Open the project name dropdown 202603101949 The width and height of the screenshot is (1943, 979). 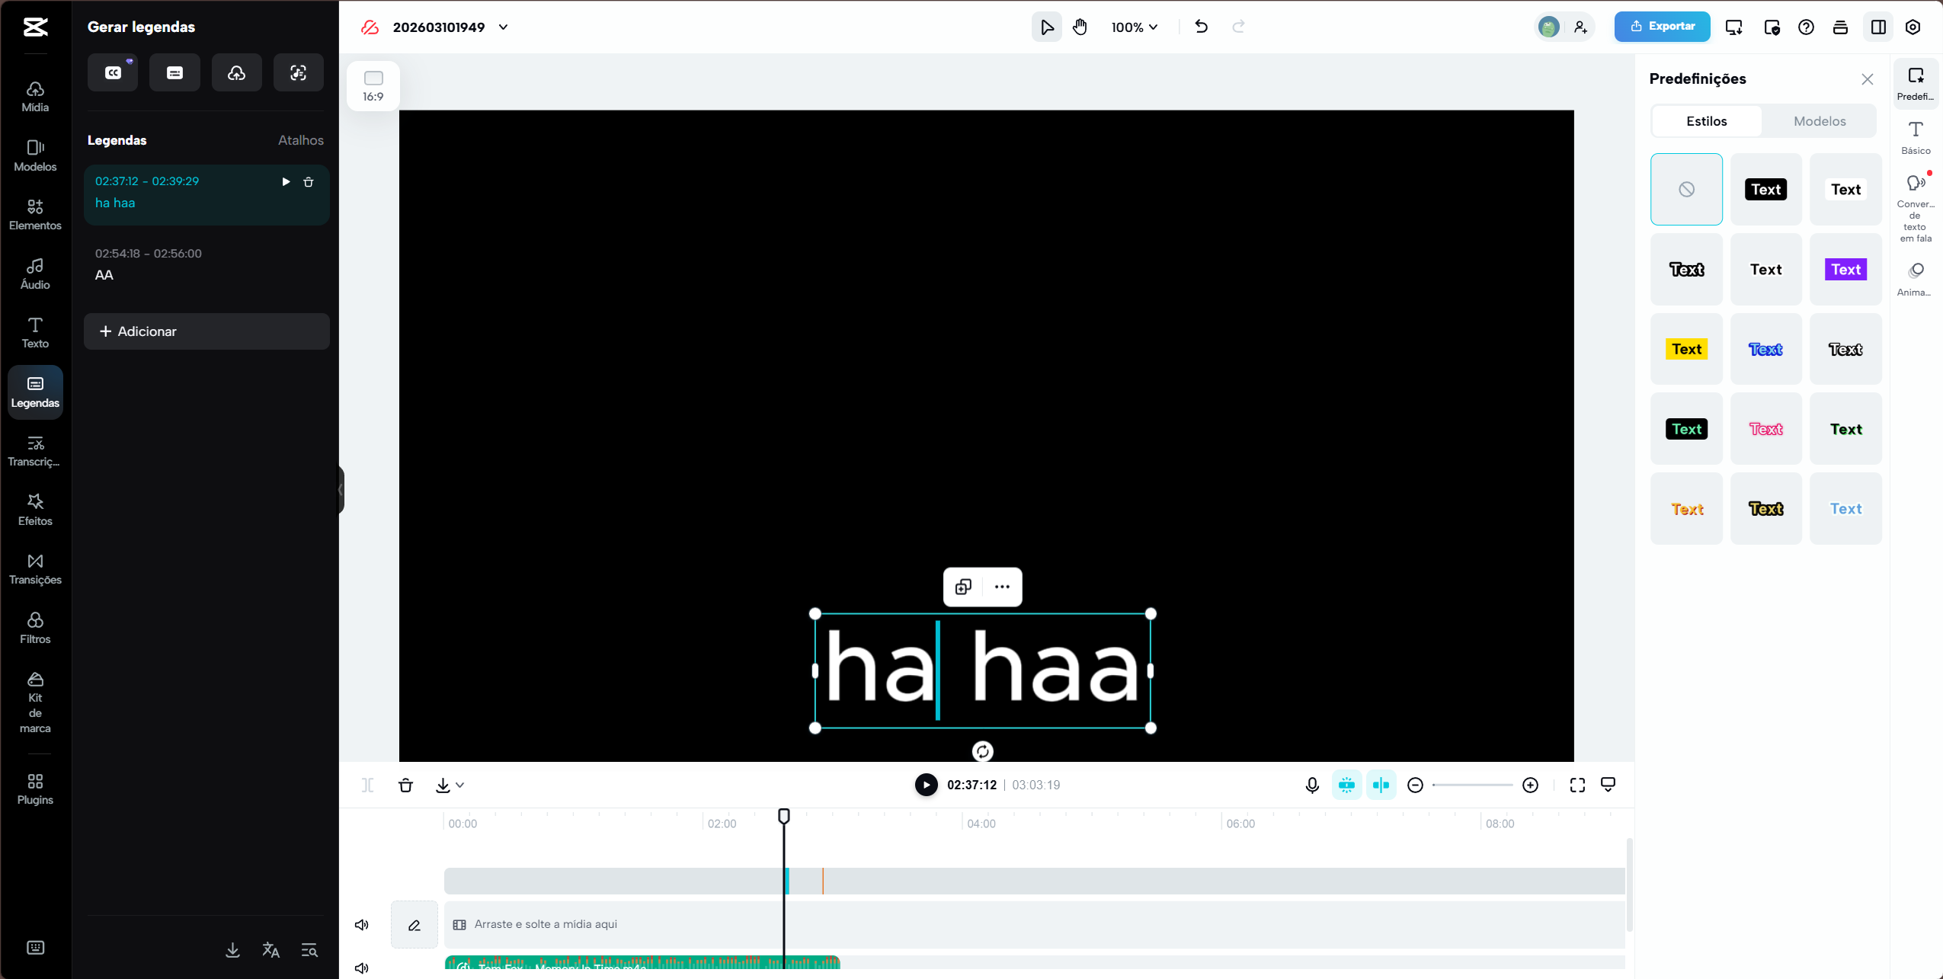point(503,27)
